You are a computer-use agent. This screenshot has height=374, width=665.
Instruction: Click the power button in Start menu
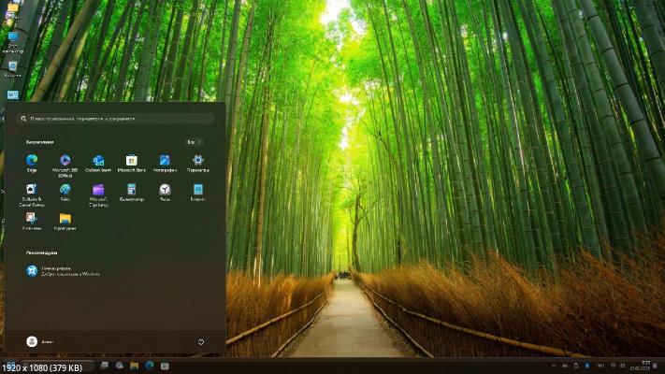(x=200, y=342)
